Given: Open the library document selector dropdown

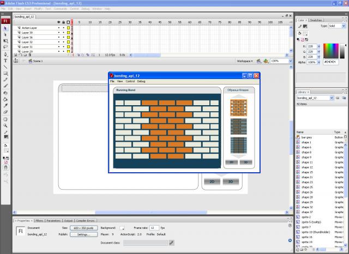Looking at the screenshot, I should (x=332, y=98).
